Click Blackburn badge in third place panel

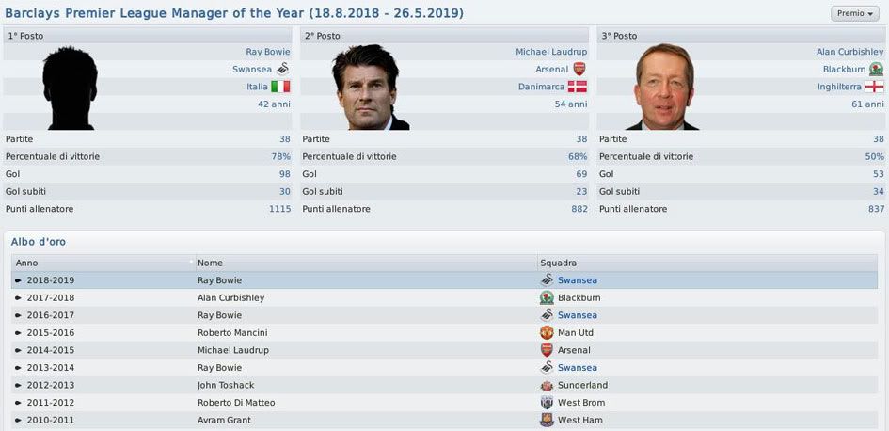click(x=876, y=69)
